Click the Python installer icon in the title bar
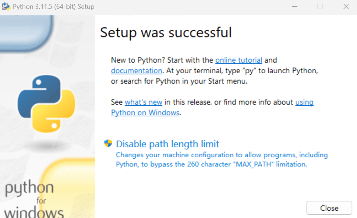The width and height of the screenshot is (357, 218). pyautogui.click(x=7, y=6)
